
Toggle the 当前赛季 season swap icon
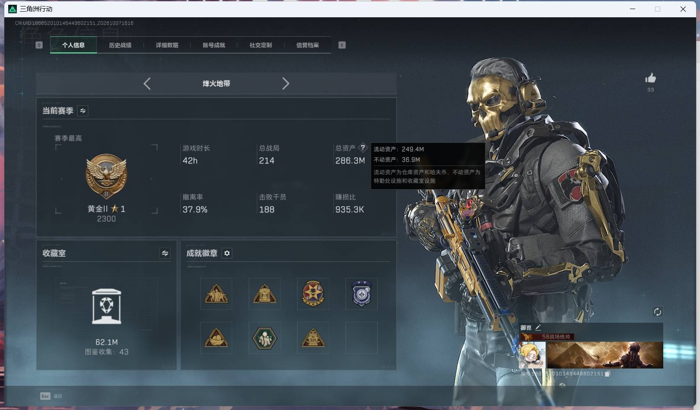(x=83, y=111)
